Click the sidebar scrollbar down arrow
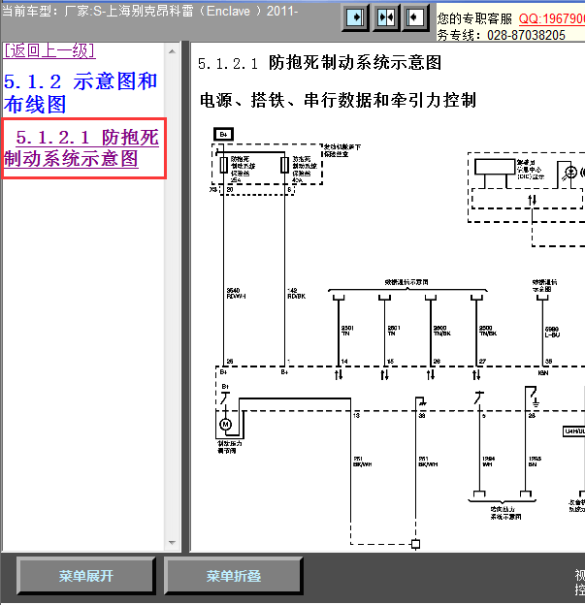Viewport: 585px width, 605px height. click(173, 543)
